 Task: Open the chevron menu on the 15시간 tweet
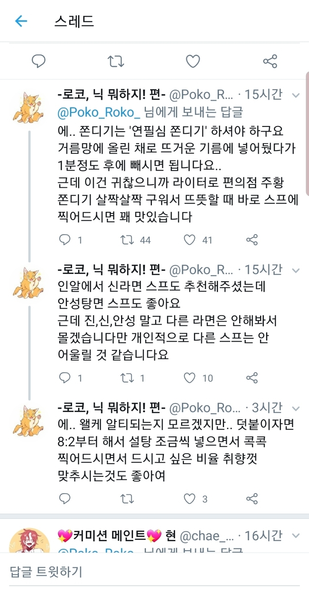coord(295,95)
